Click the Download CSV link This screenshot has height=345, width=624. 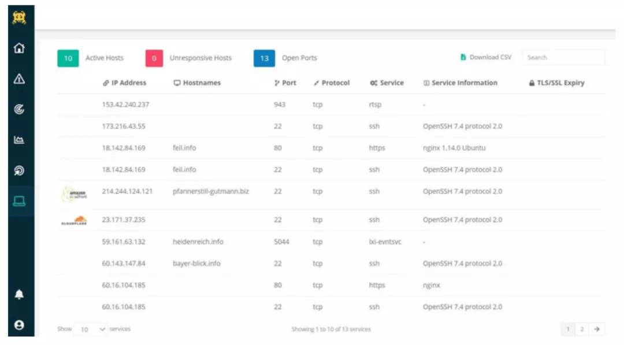point(486,57)
